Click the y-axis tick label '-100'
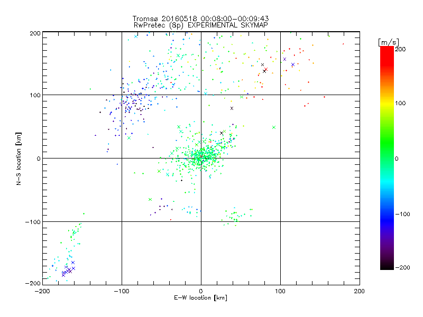Screen dimensions: 423x317 click(33, 222)
